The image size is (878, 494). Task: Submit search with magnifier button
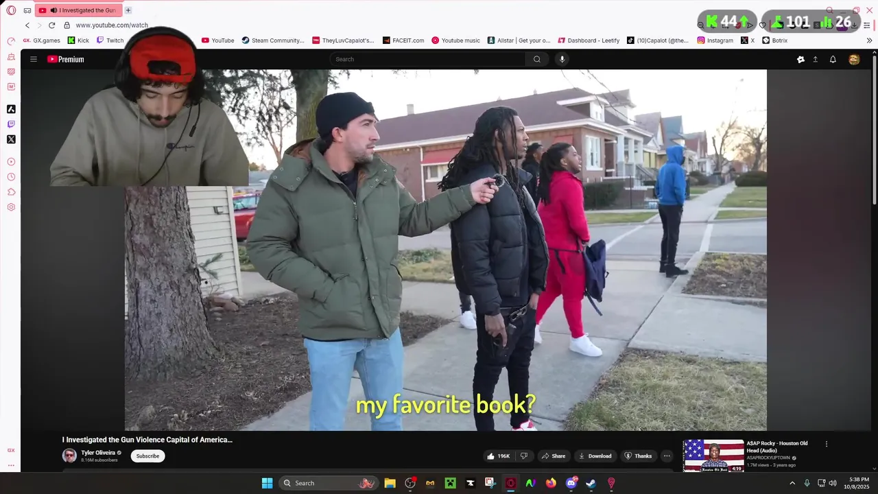pyautogui.click(x=537, y=59)
